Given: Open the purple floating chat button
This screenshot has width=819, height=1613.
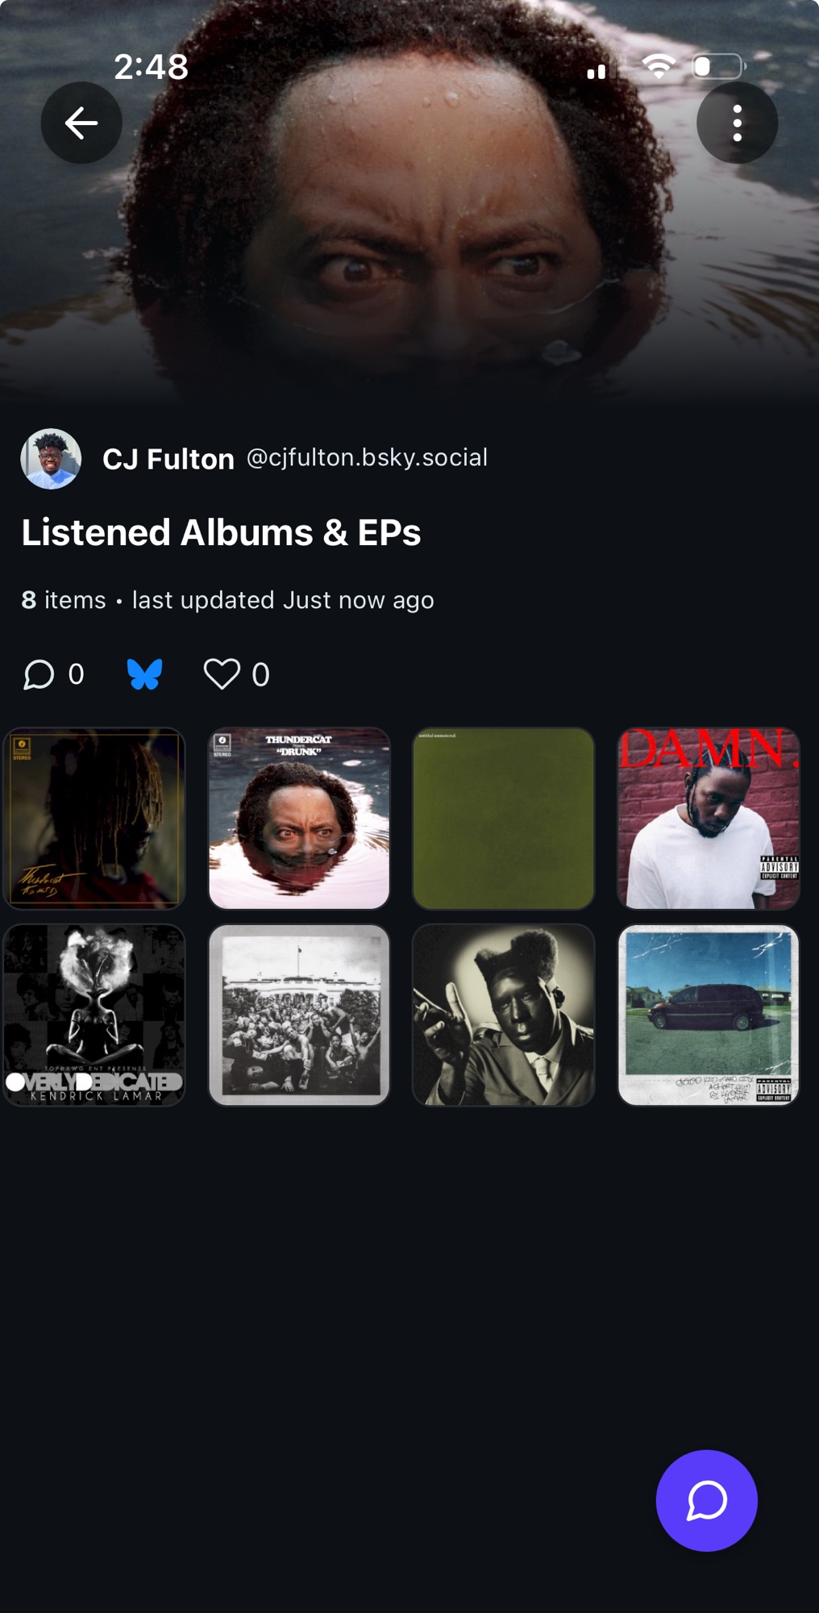Looking at the screenshot, I should point(706,1500).
